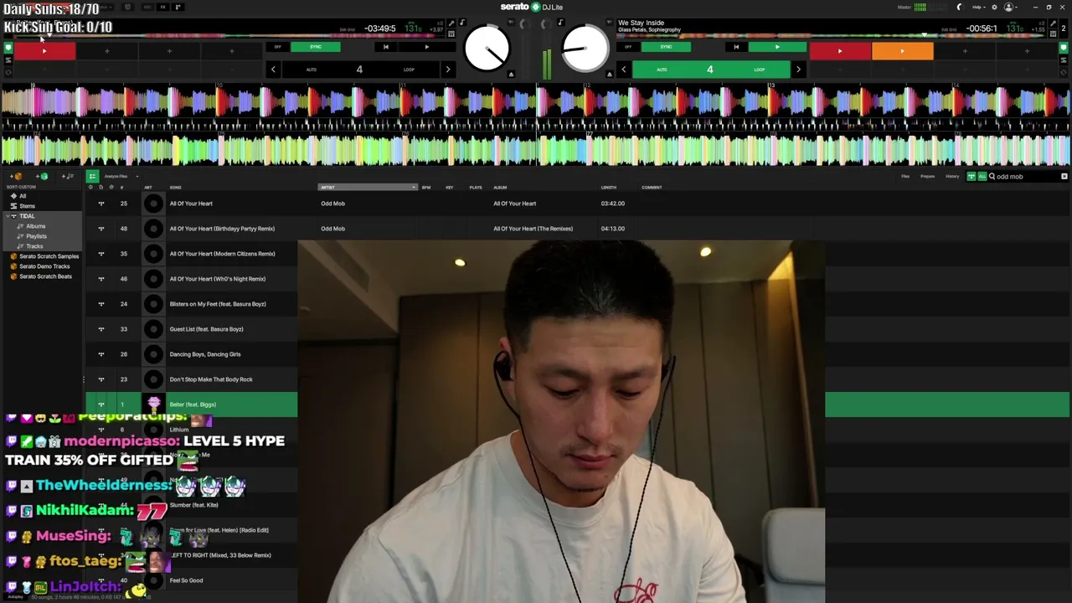Double the left deck loop size
Viewport: 1072px width, 603px height.
point(447,70)
